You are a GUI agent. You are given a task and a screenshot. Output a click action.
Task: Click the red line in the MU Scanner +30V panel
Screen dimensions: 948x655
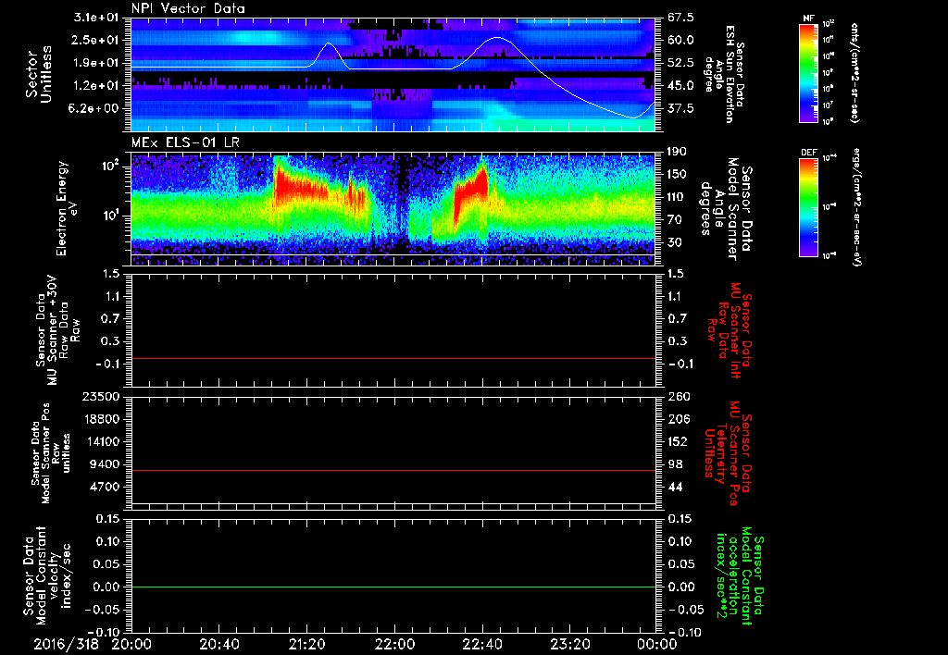coord(393,358)
